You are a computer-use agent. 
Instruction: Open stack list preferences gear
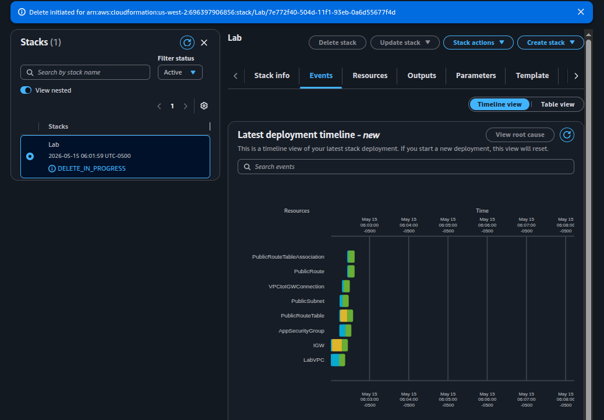point(204,105)
